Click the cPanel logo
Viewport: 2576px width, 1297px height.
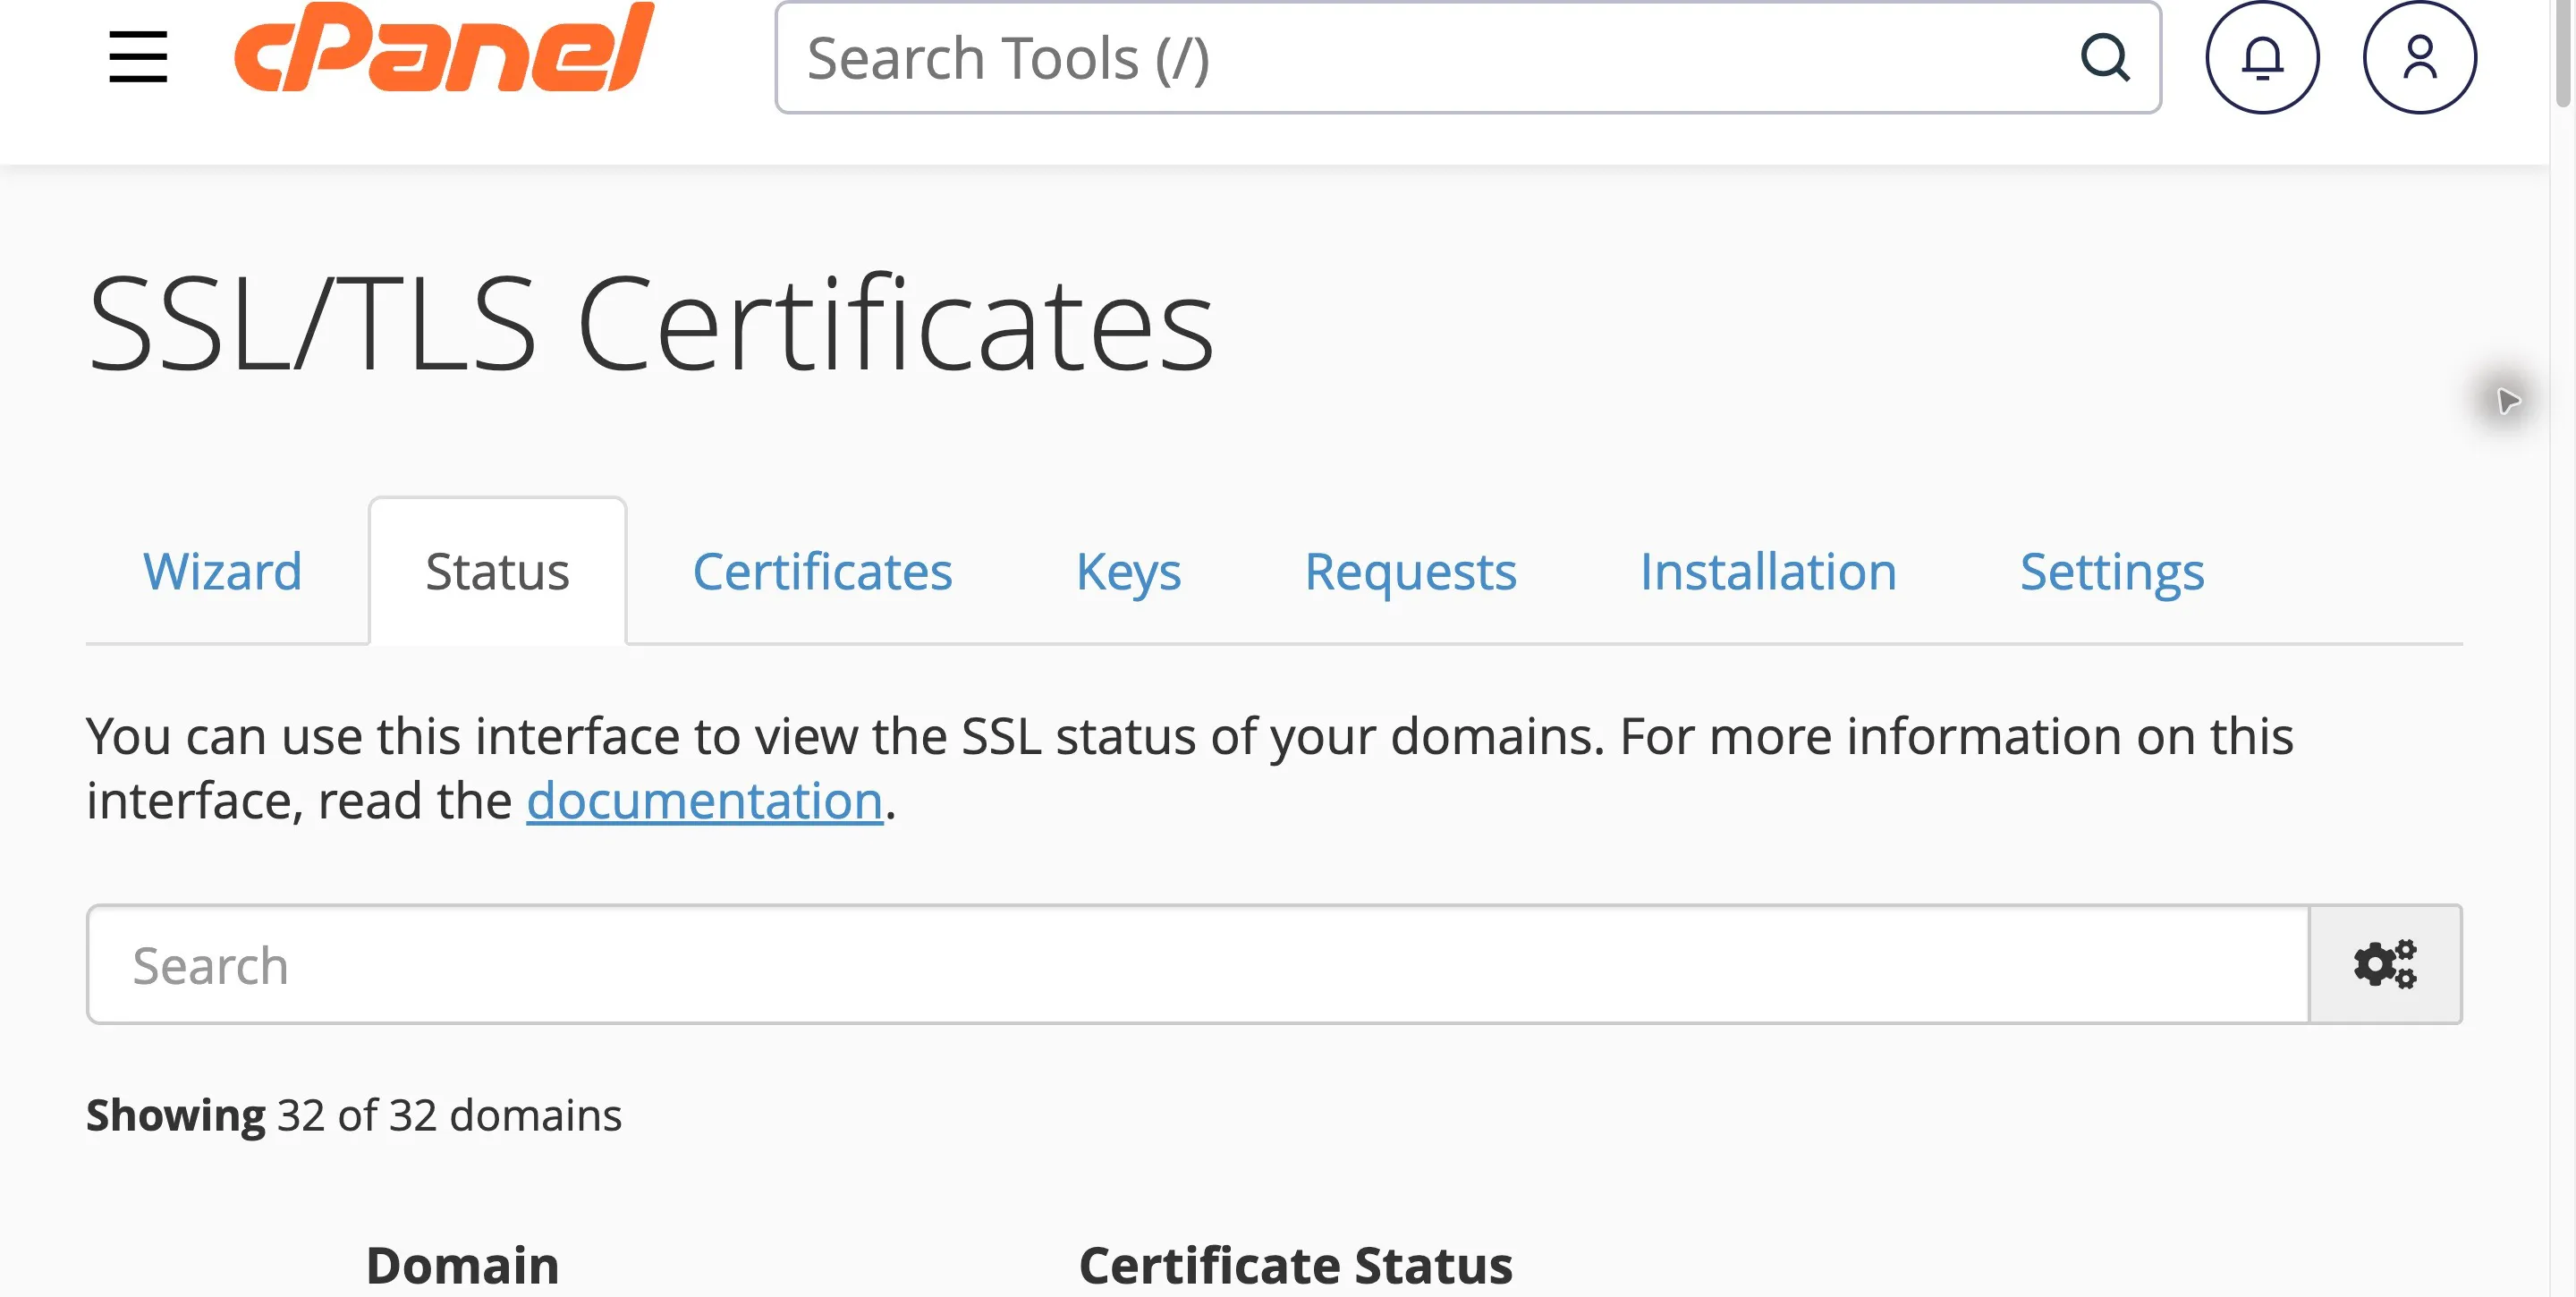pos(444,47)
